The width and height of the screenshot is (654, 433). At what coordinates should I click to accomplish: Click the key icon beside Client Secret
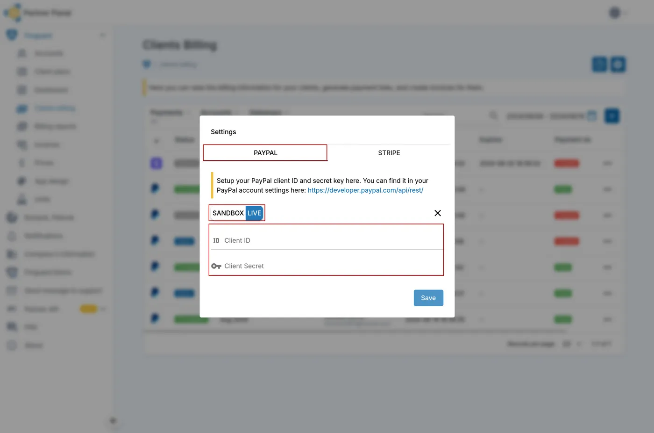click(x=216, y=266)
